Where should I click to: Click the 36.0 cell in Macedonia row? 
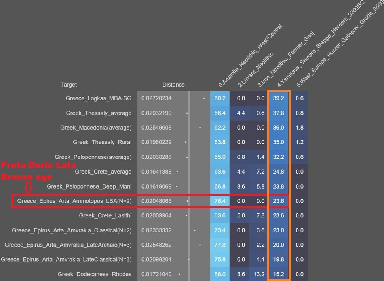pos(278,128)
